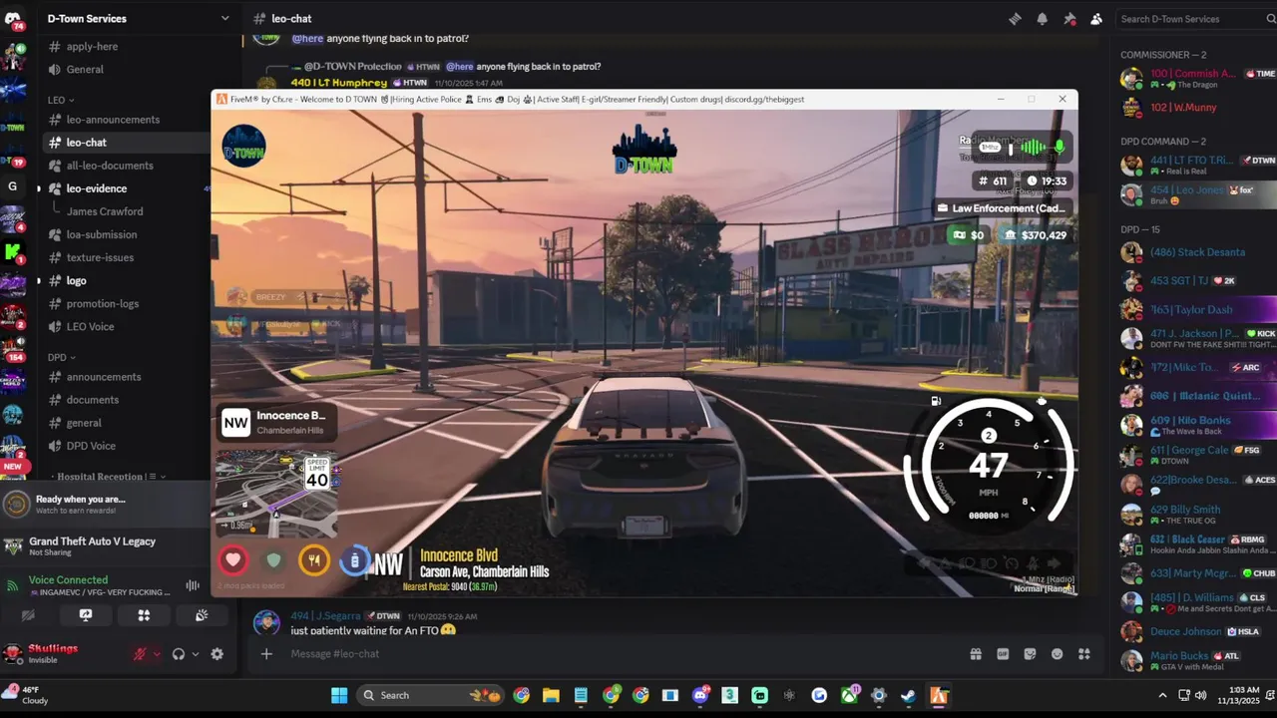The width and height of the screenshot is (1277, 718).
Task: Expand the logo channel threads
Action: click(x=39, y=280)
